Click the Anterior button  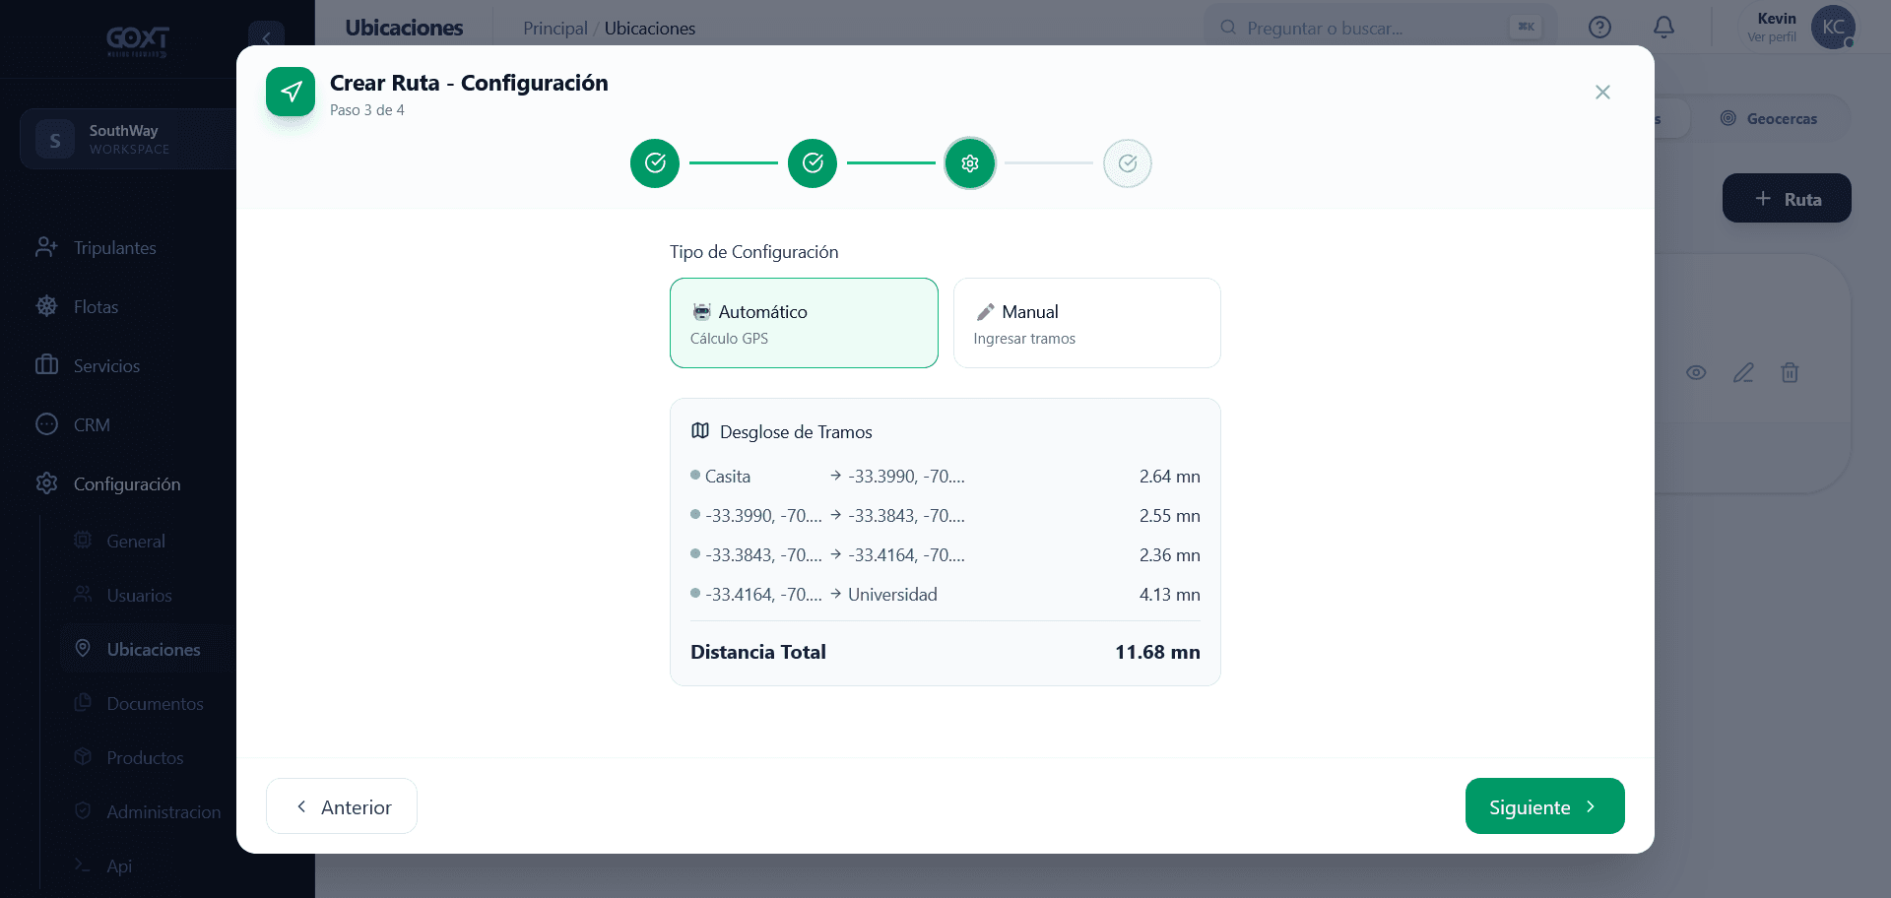(x=342, y=806)
